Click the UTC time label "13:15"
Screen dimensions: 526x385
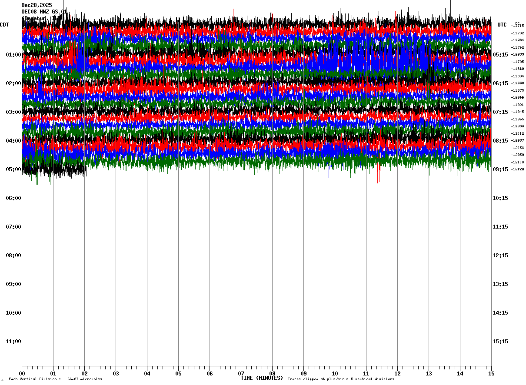point(500,284)
